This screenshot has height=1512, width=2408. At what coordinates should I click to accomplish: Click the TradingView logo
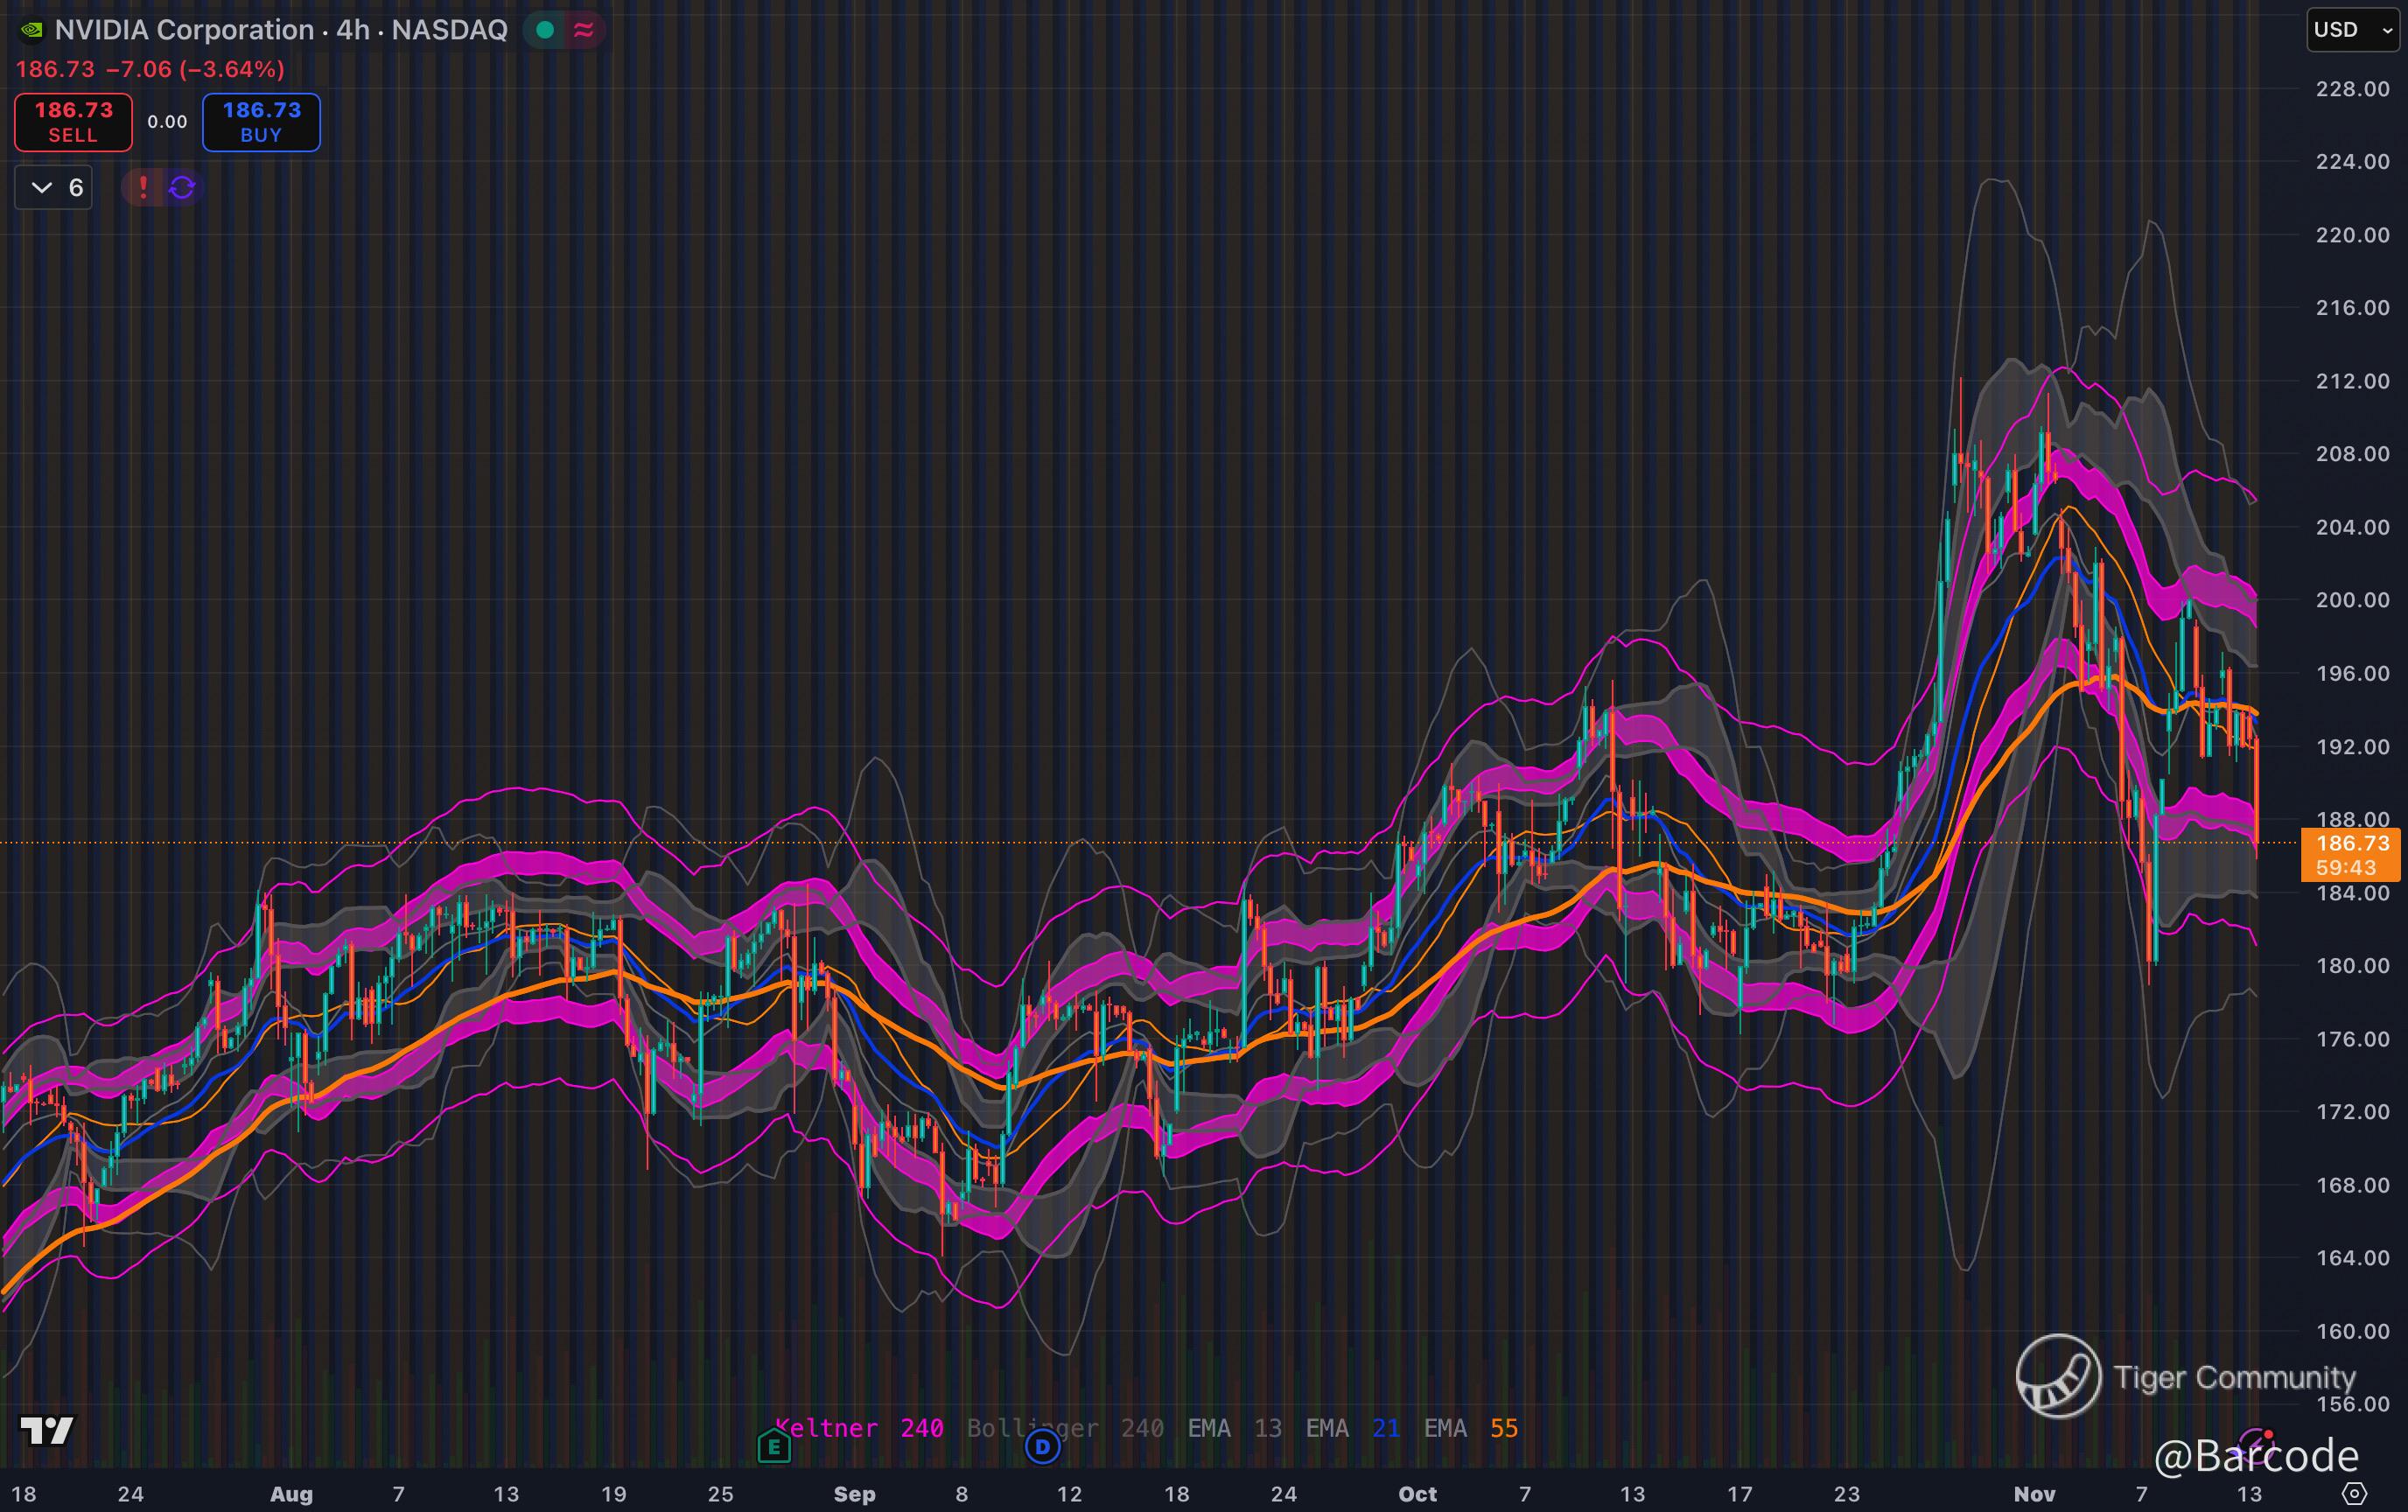click(x=46, y=1430)
